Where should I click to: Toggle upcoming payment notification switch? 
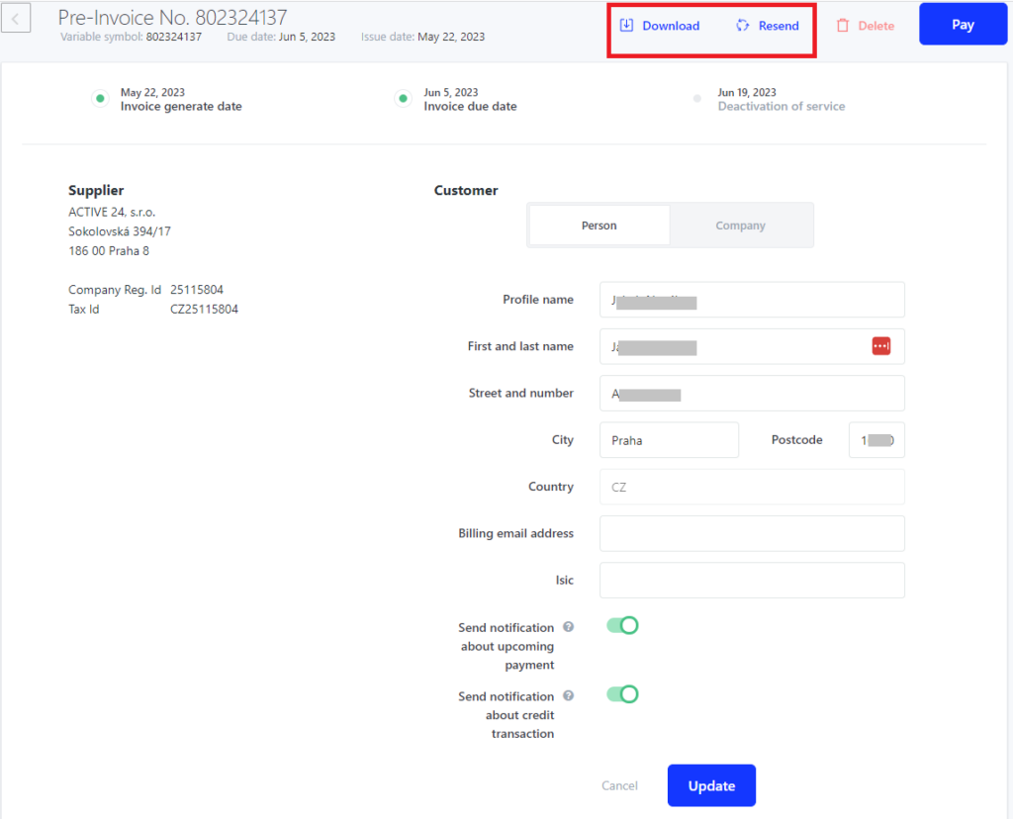tap(622, 625)
